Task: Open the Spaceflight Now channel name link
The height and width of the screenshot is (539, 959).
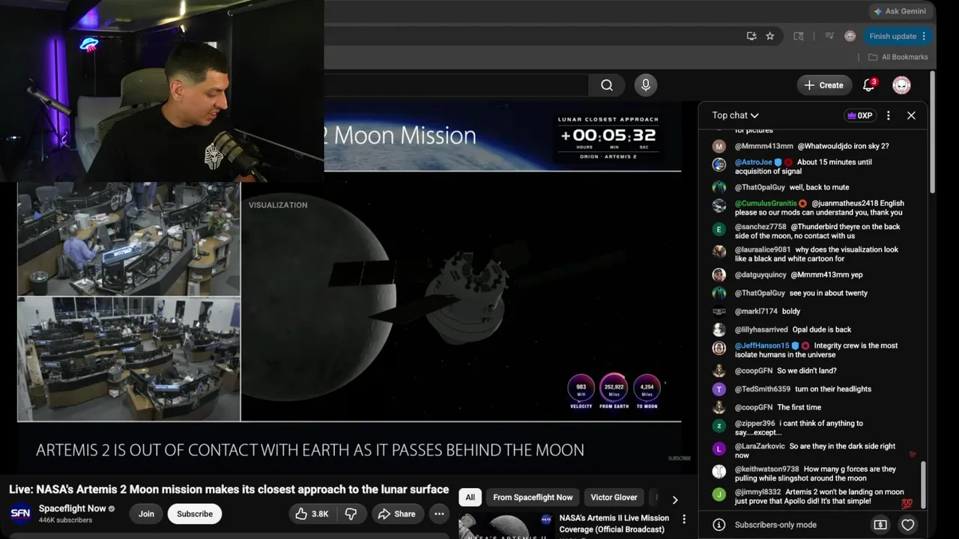Action: (73, 508)
